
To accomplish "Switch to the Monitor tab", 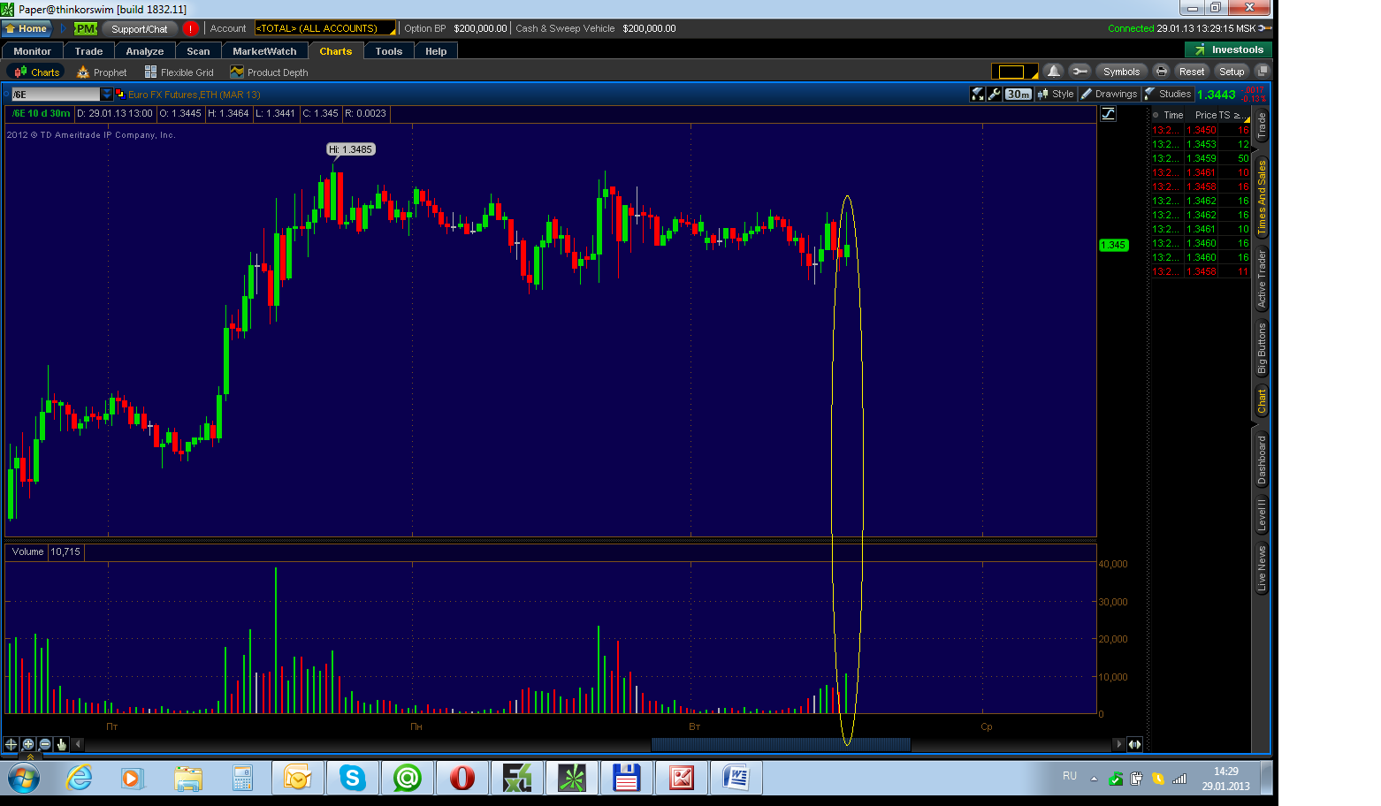I will click(33, 51).
